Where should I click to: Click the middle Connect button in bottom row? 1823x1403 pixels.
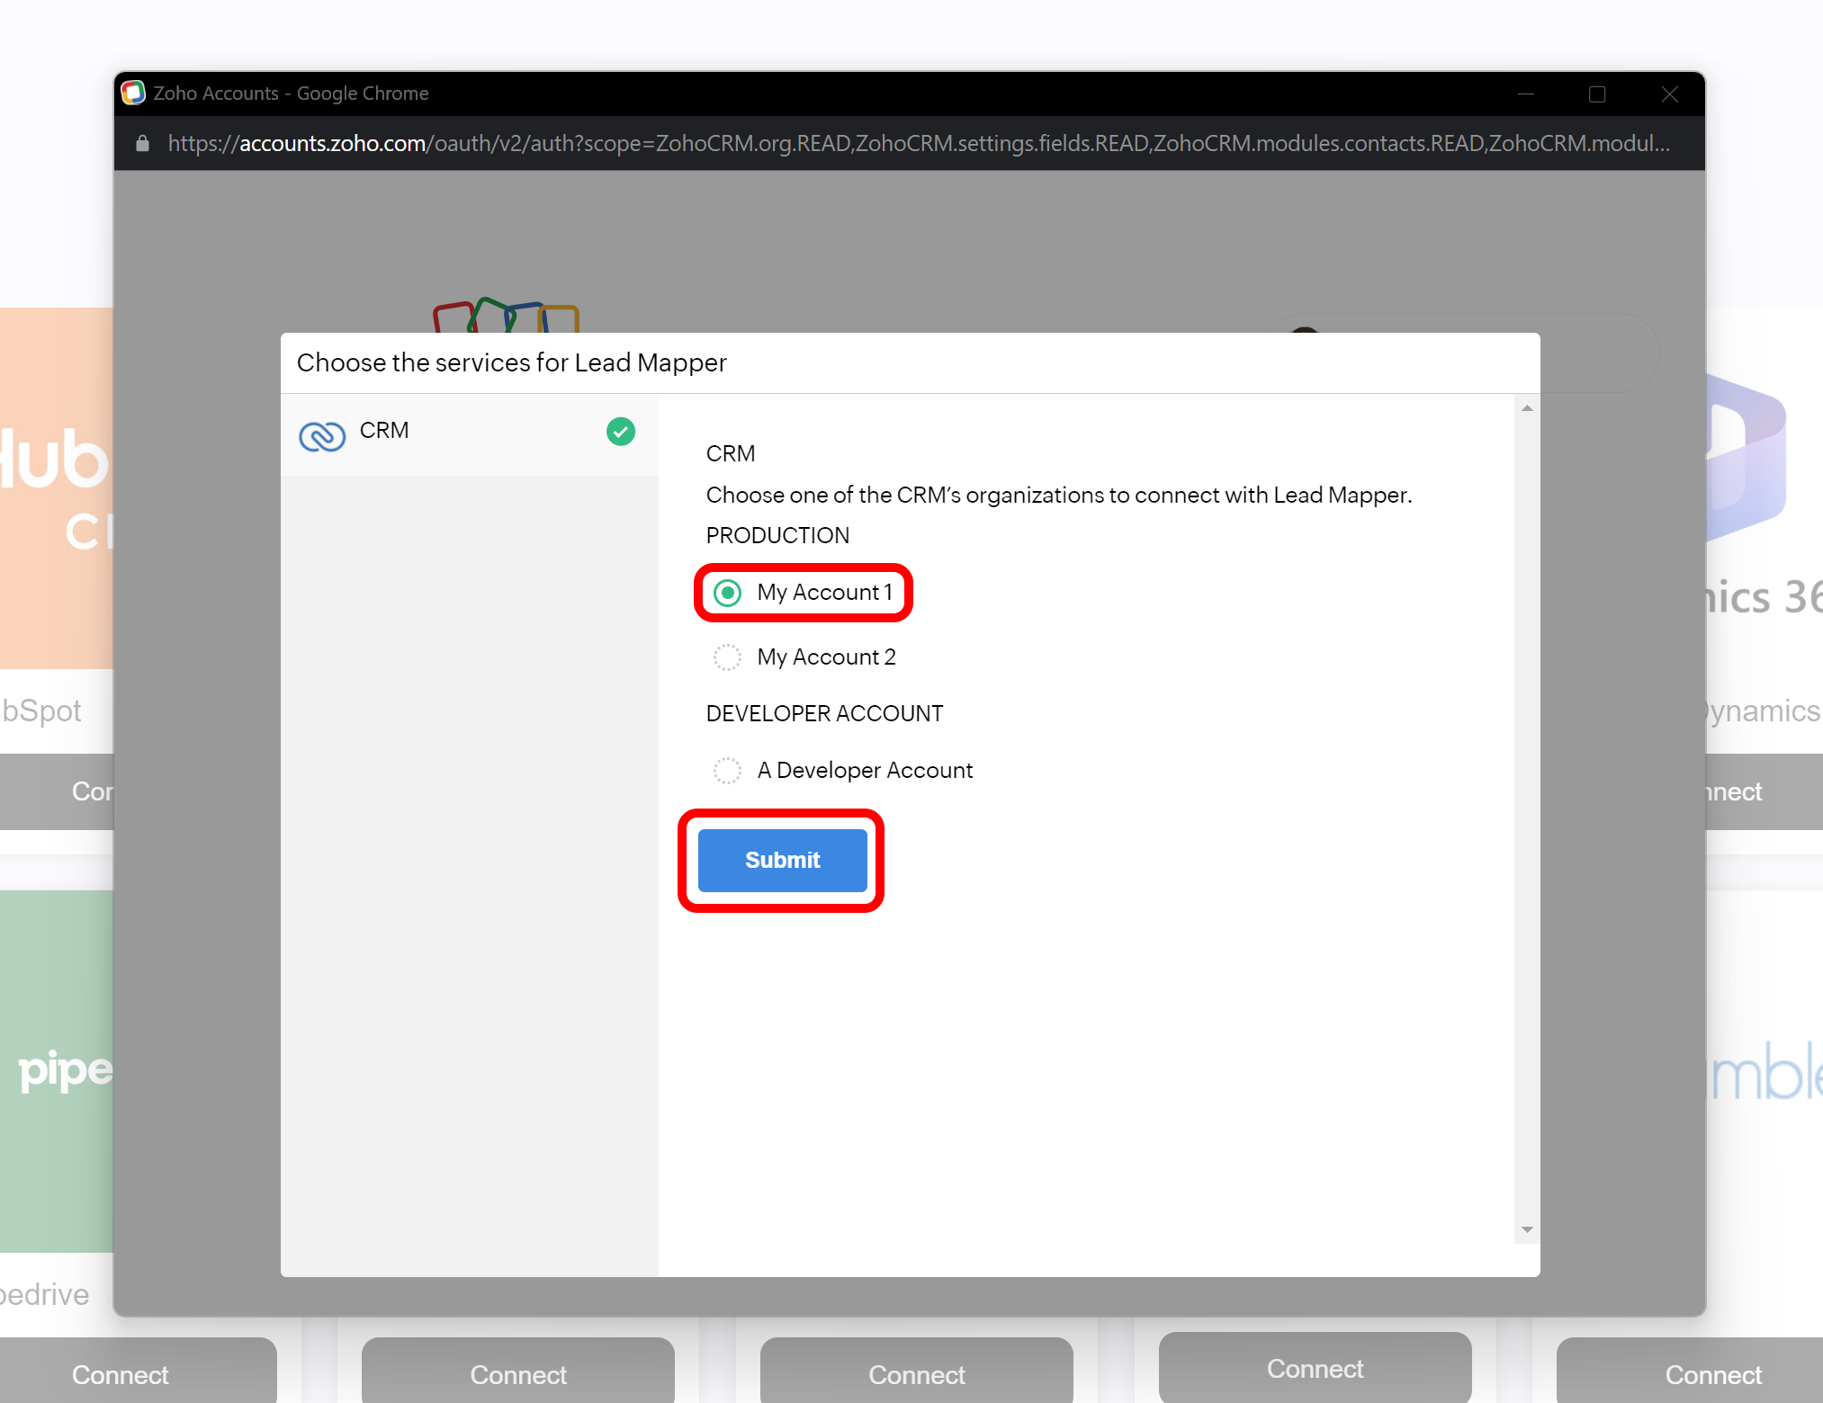(x=917, y=1371)
